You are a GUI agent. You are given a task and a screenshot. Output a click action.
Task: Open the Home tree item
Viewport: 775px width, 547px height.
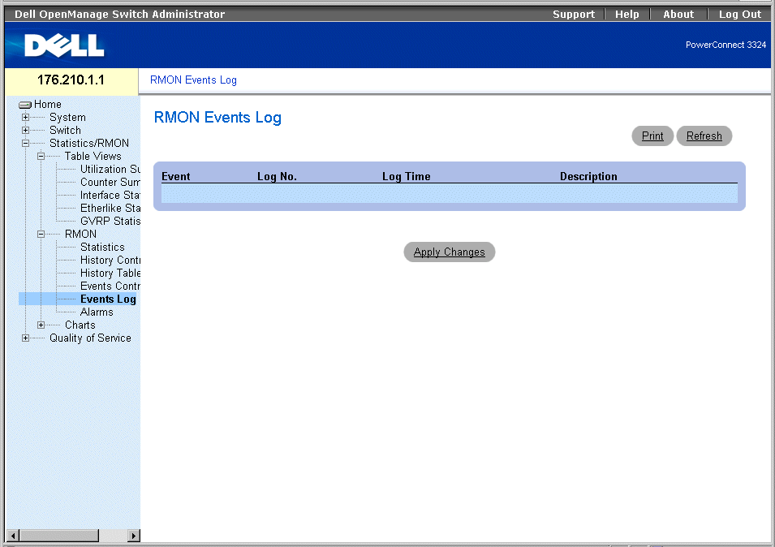click(47, 104)
